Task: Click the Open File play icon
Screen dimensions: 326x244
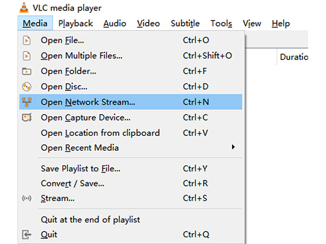Action: pyautogui.click(x=27, y=40)
